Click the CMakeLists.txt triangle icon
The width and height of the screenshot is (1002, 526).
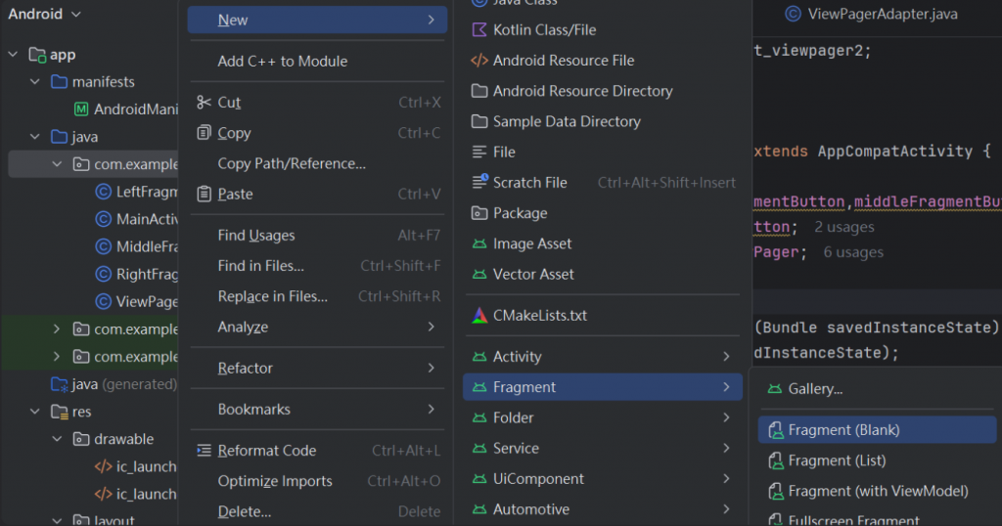point(479,316)
